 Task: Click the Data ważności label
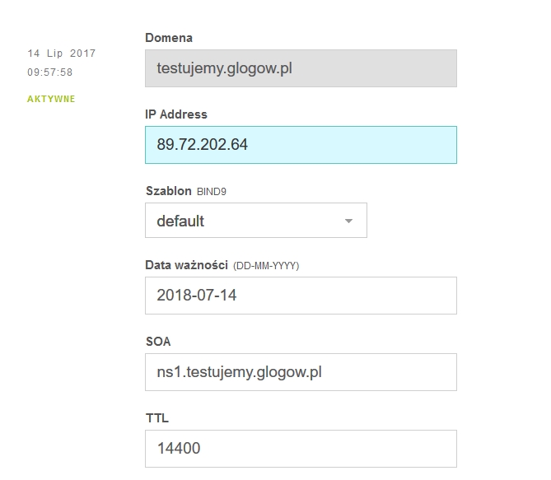(x=187, y=265)
